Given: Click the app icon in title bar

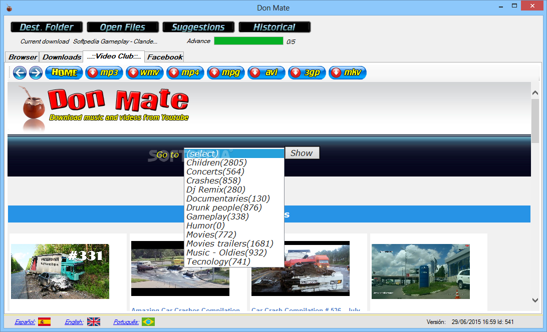Looking at the screenshot, I should click(x=9, y=7).
